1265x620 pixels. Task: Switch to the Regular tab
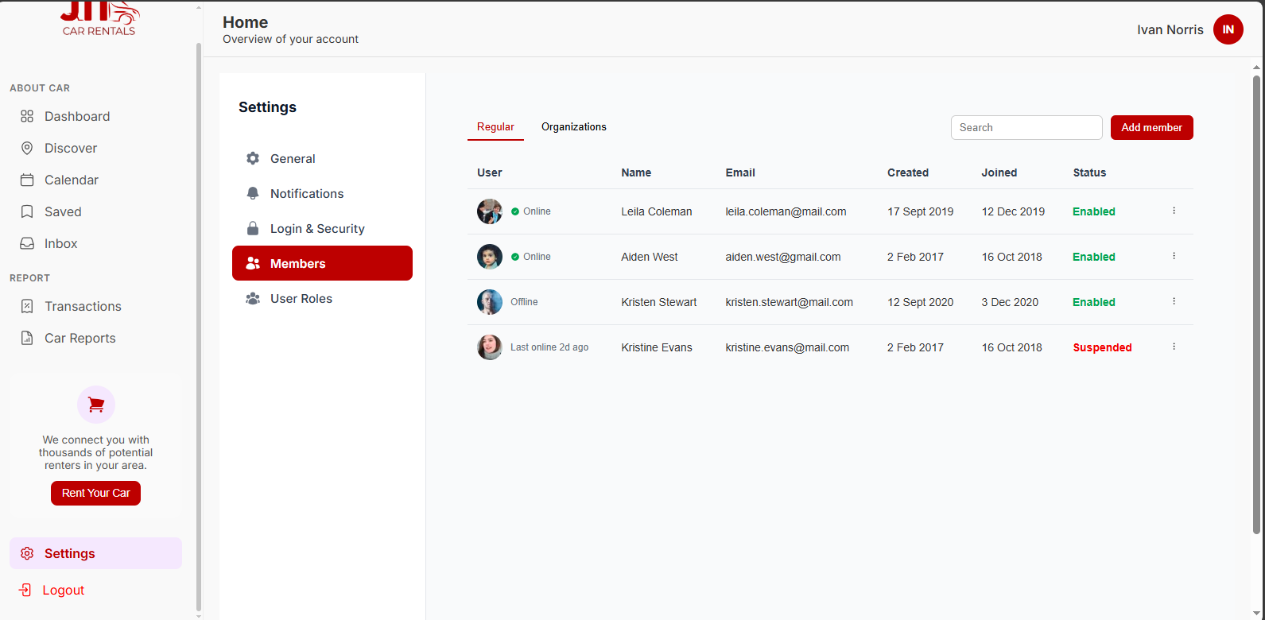(495, 127)
